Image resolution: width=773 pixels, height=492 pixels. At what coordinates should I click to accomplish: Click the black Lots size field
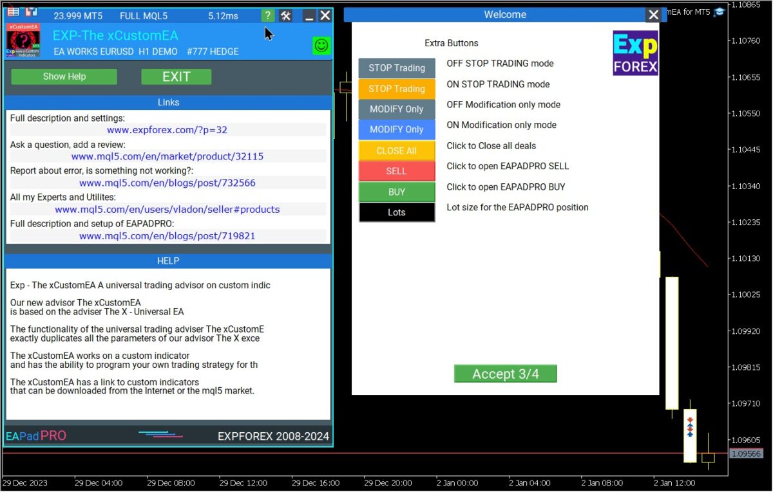pos(396,212)
